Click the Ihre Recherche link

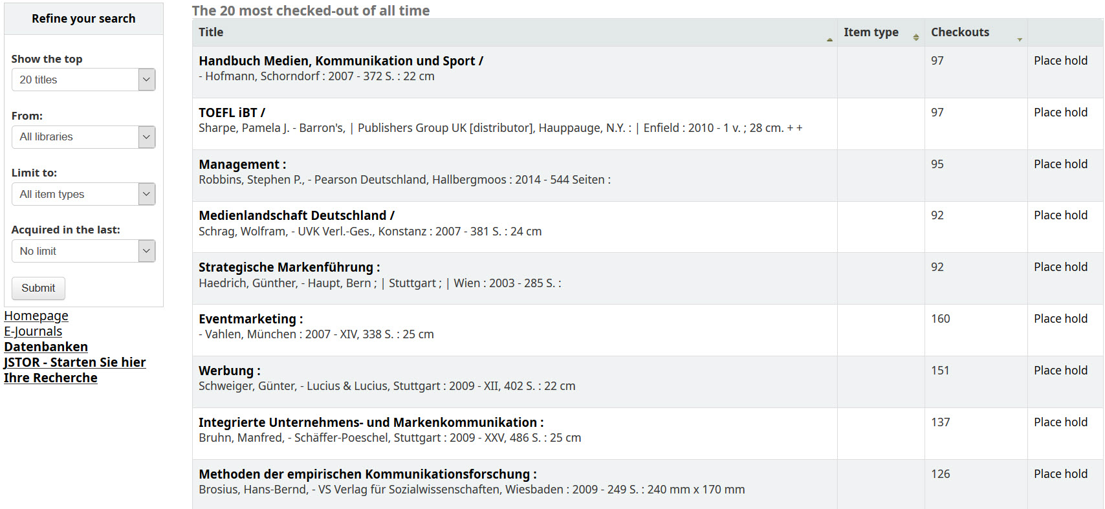pos(50,378)
